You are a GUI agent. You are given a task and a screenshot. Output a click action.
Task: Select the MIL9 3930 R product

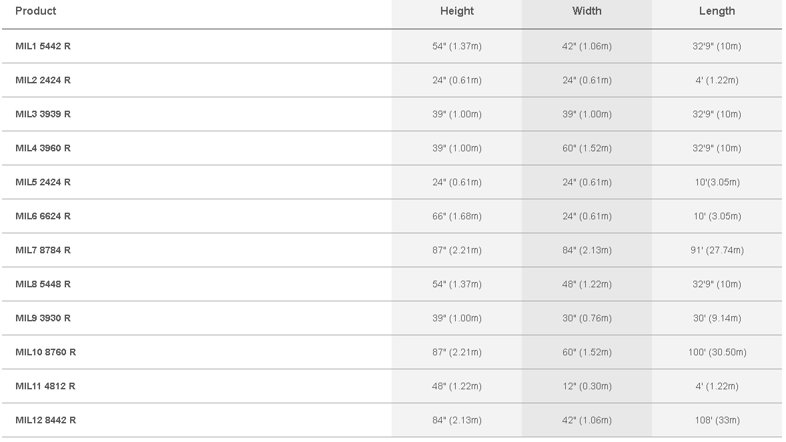coord(43,318)
